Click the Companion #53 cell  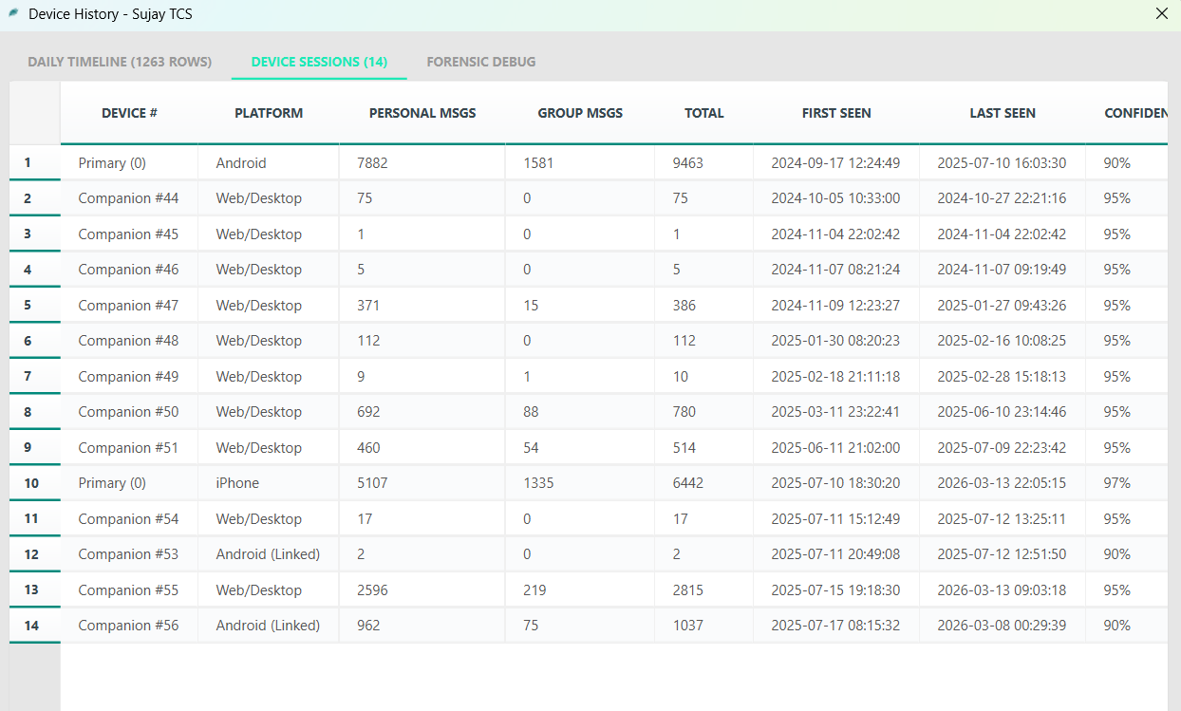coord(129,554)
